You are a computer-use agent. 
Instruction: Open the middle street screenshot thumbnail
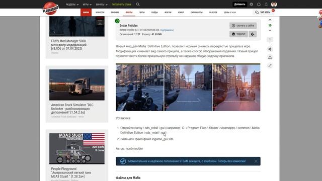pos(188,87)
